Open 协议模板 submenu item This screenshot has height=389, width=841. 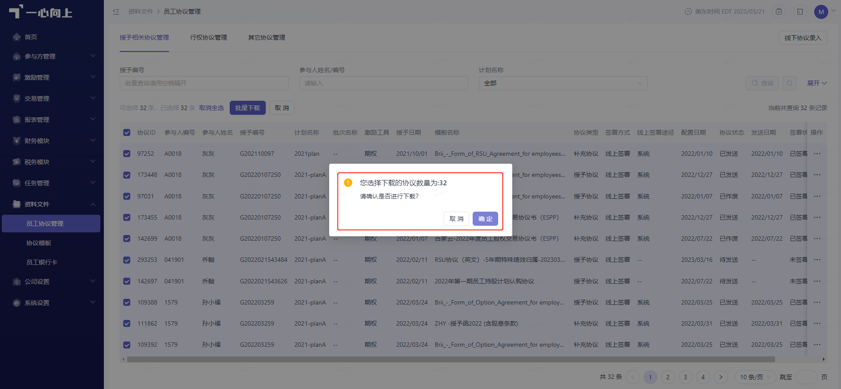click(x=39, y=243)
